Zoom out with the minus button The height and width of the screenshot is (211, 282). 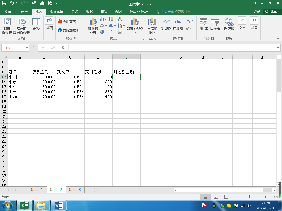pos(234,197)
